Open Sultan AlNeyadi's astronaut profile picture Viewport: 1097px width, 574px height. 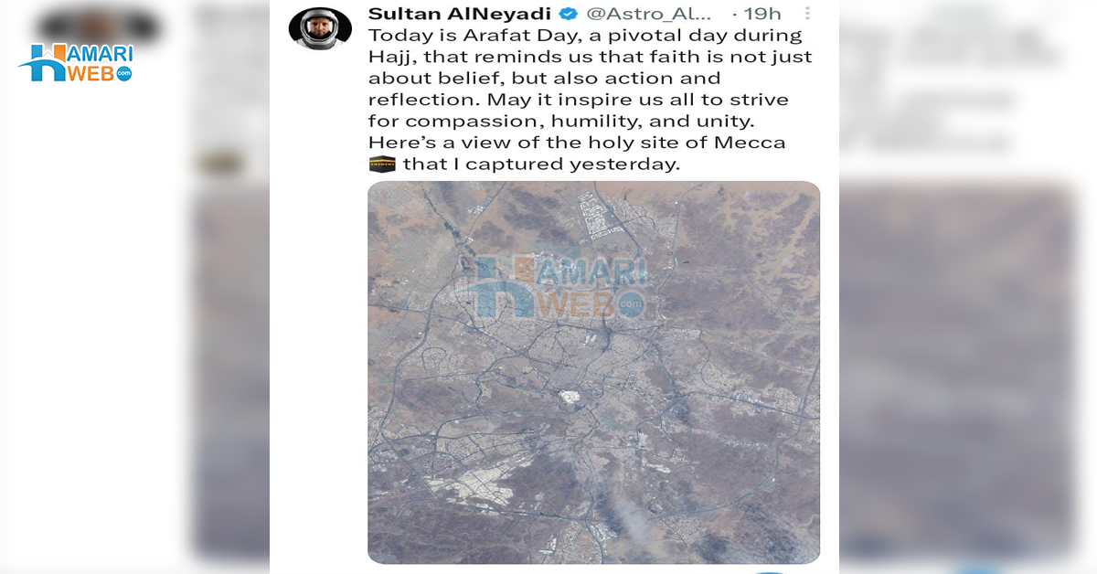(320, 29)
